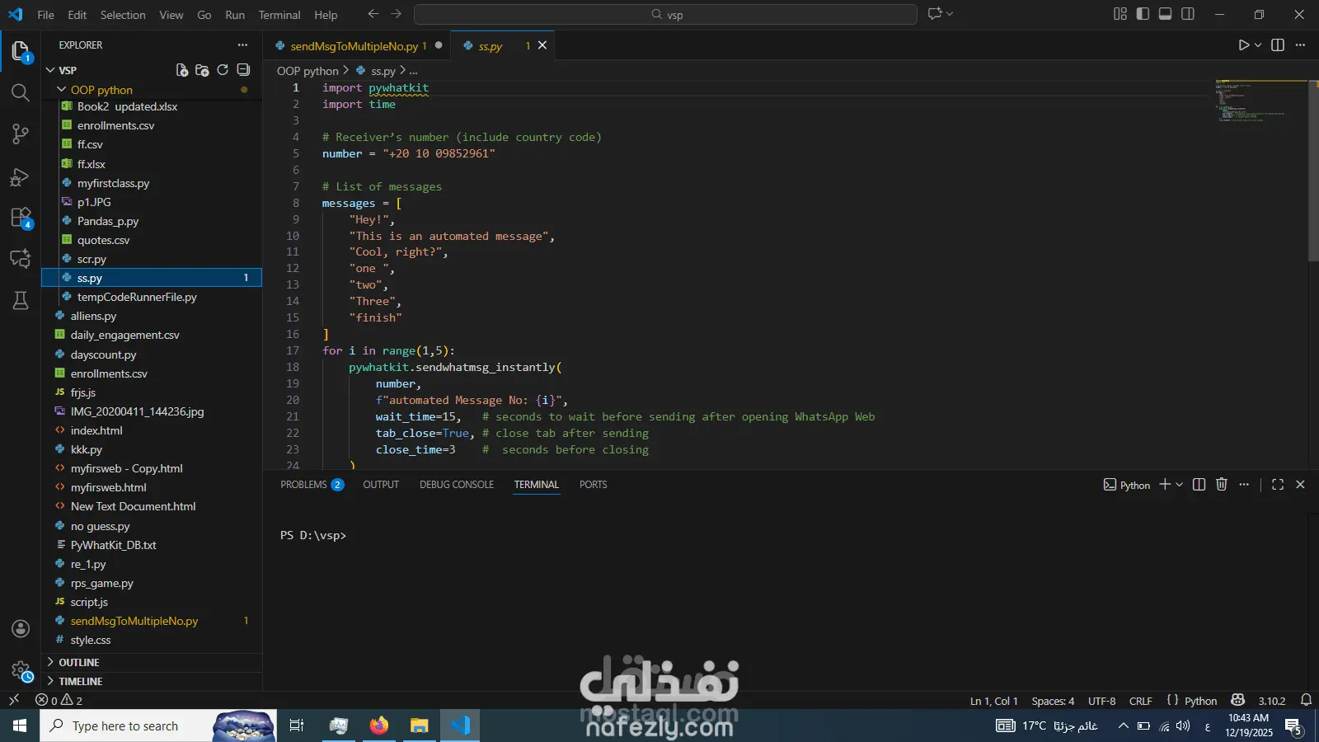Open the new terminal launch profile dropdown
Viewport: 1319px width, 742px height.
pyautogui.click(x=1180, y=485)
